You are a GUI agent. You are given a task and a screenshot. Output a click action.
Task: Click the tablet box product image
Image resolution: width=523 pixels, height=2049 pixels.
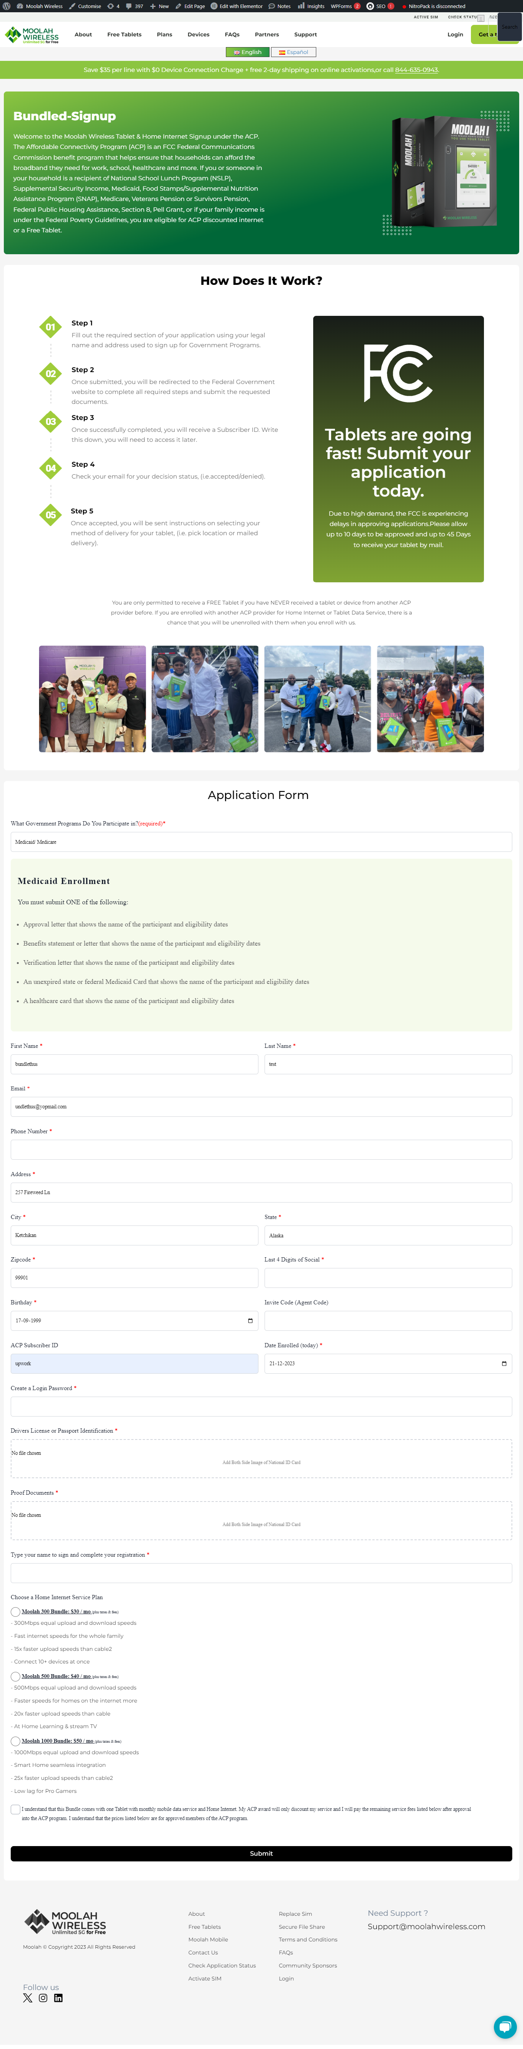coord(445,172)
